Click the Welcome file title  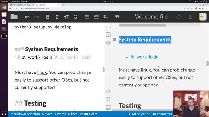[151, 17]
